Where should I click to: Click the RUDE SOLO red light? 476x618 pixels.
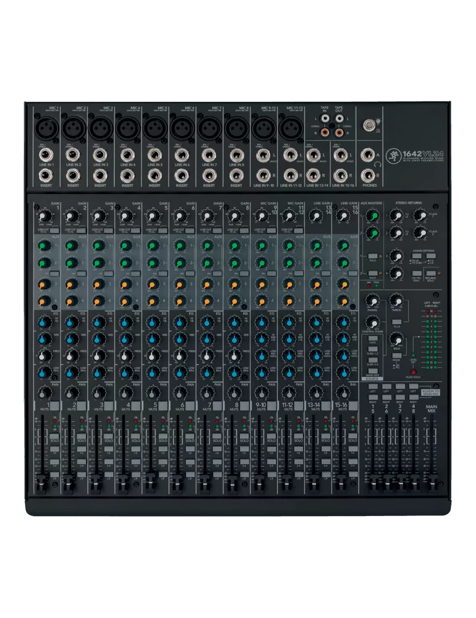pos(414,371)
